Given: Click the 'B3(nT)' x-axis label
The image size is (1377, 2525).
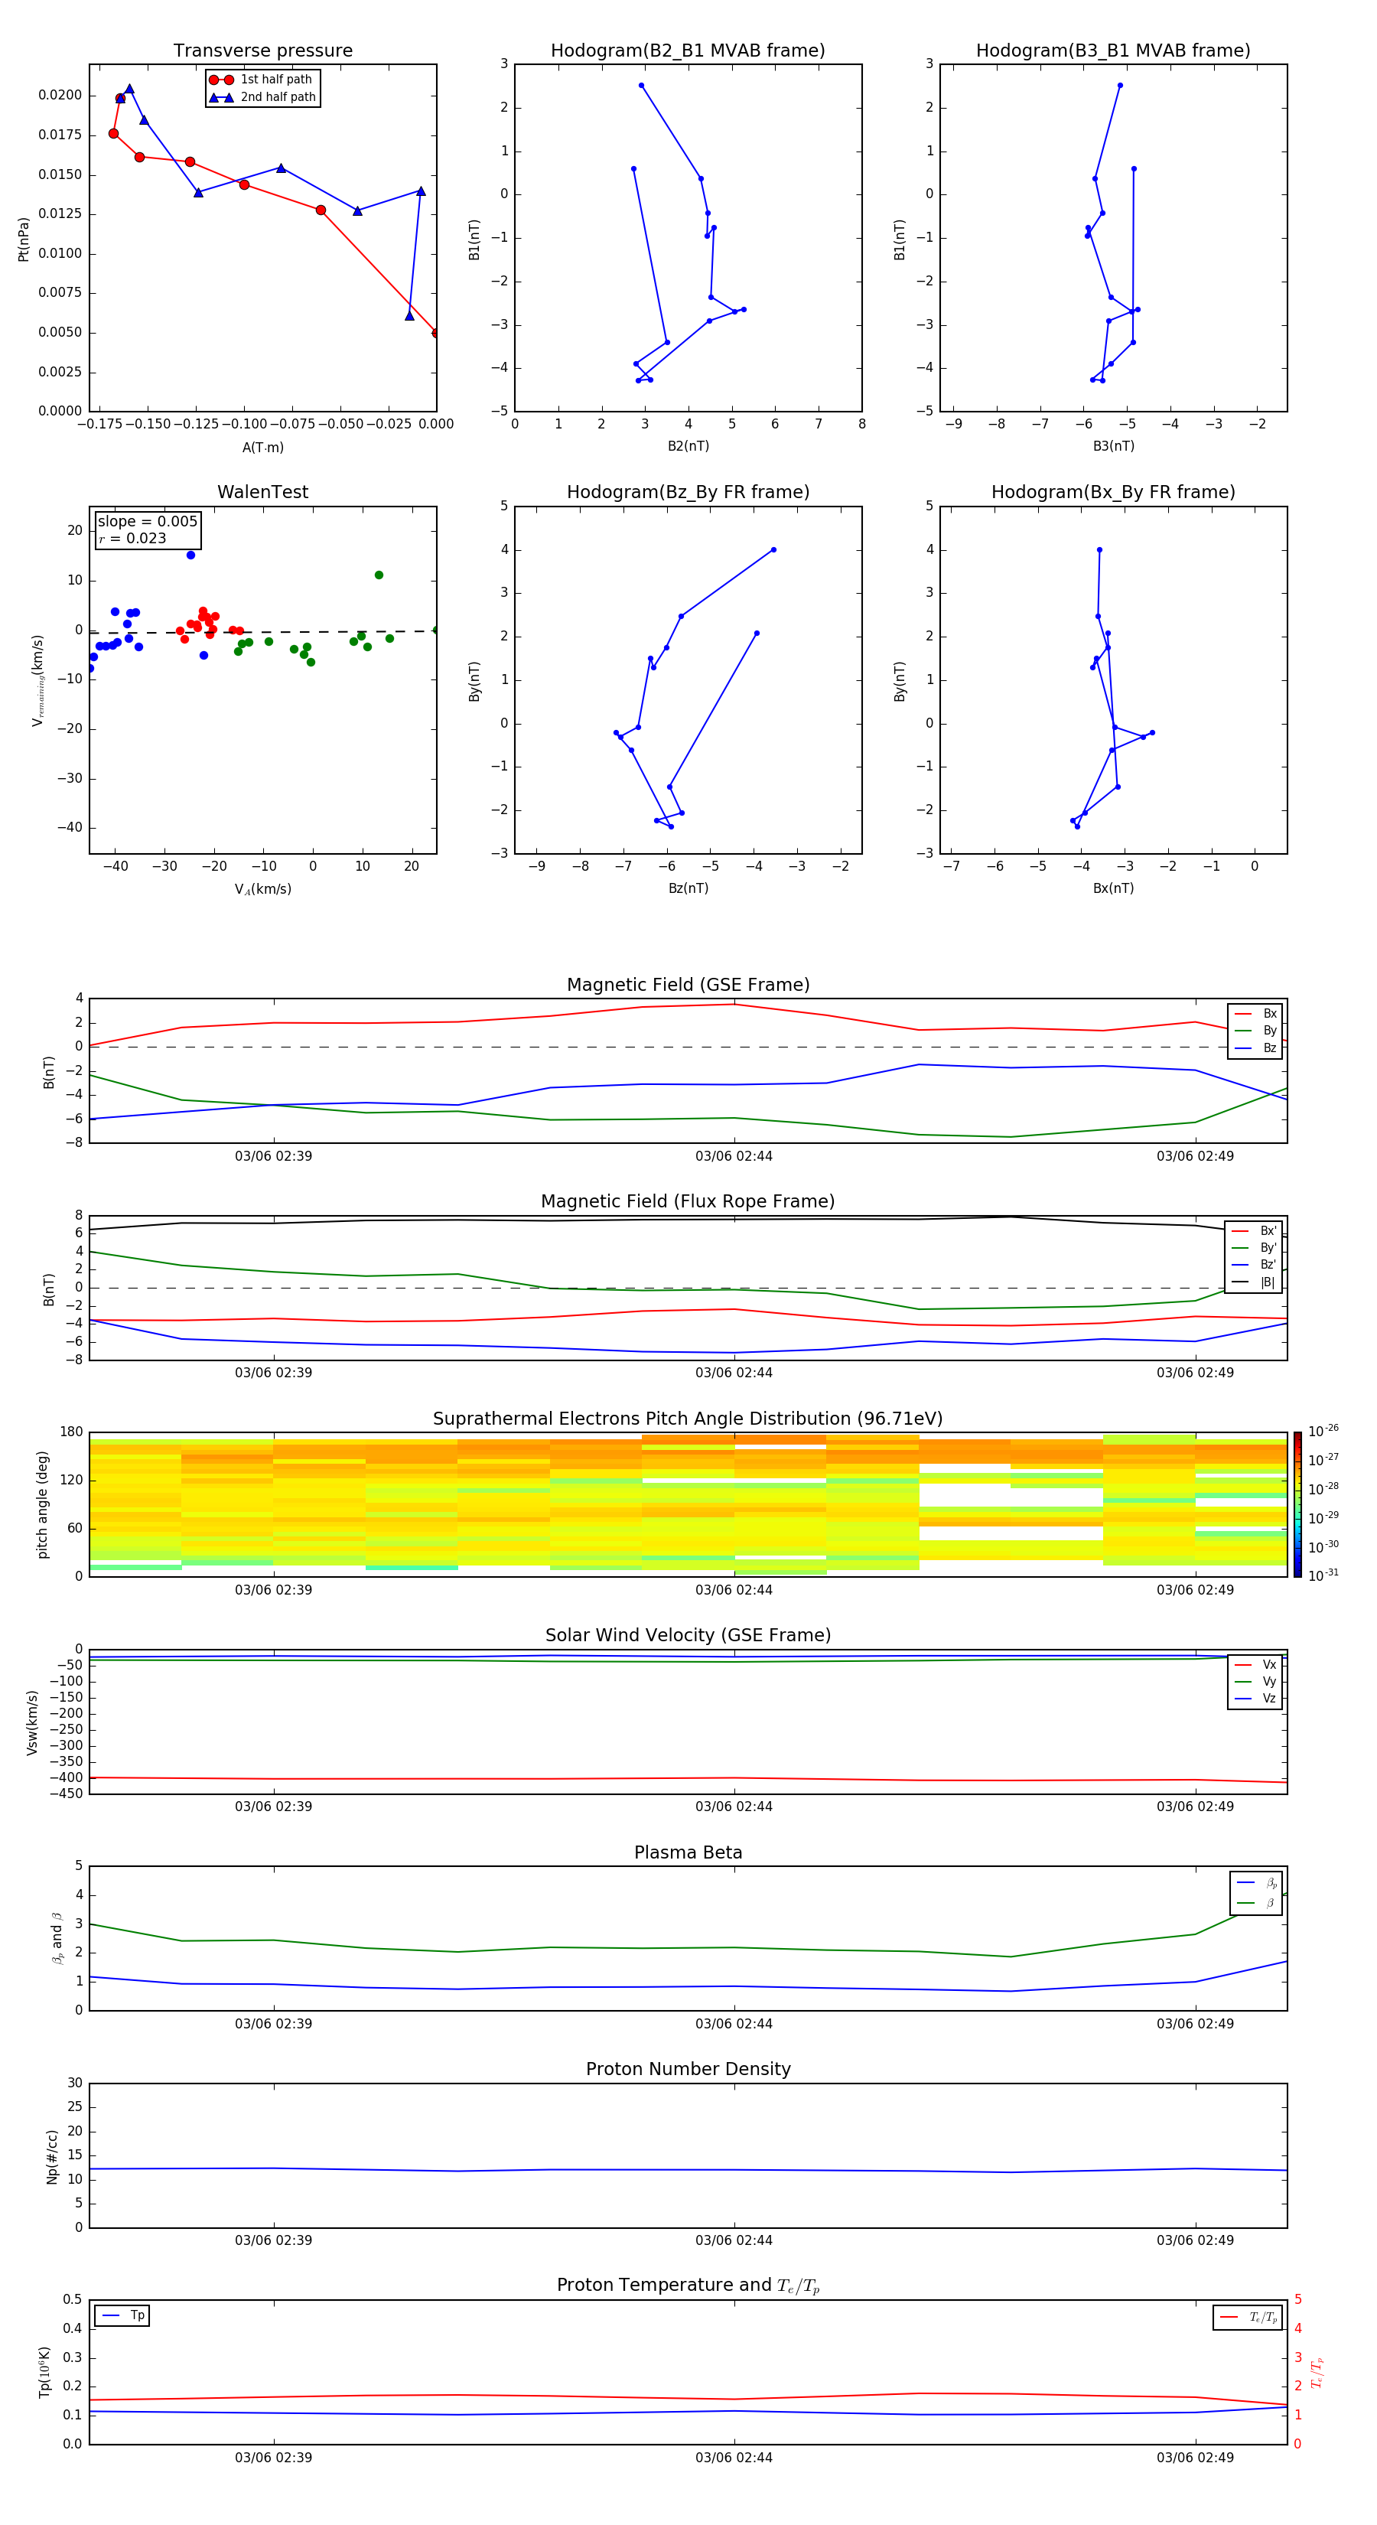Looking at the screenshot, I should pos(1113,446).
